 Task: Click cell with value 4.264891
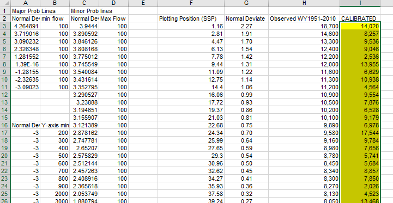(25, 26)
